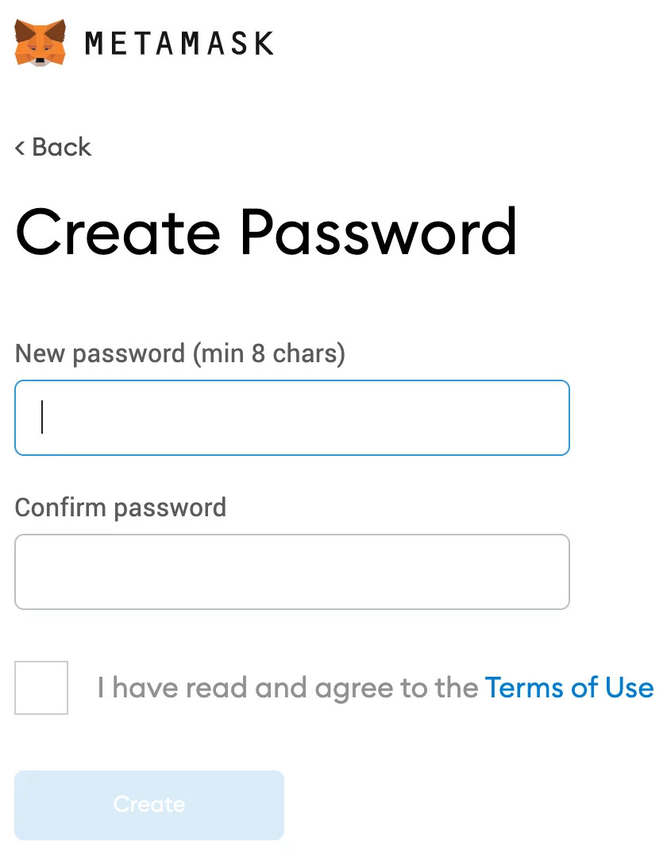
Task: Focus the New password input field
Action: click(292, 418)
